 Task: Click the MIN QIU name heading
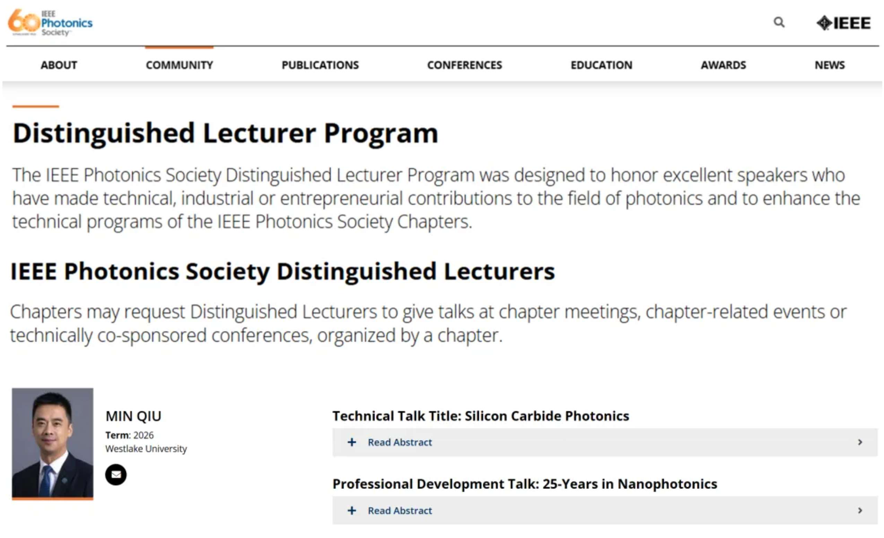point(133,416)
